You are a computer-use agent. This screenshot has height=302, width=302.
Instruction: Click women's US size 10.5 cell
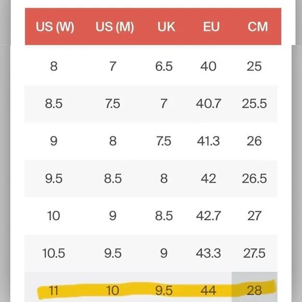[x=54, y=253]
